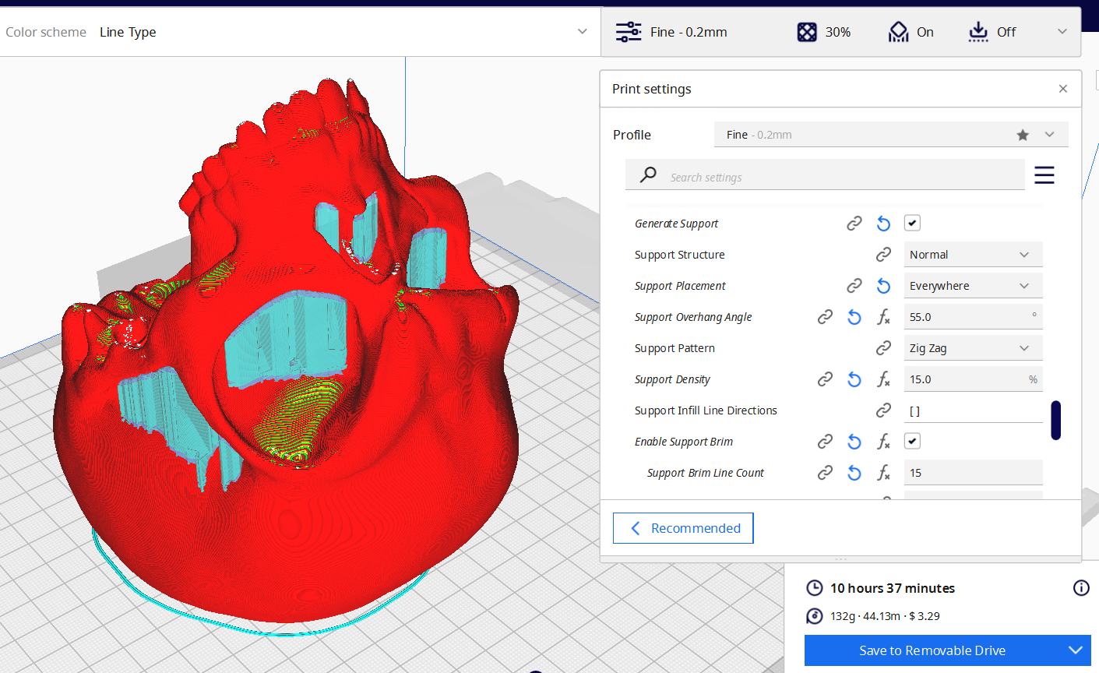1099x673 pixels.
Task: Click the print profile sliders icon
Action: coord(629,32)
